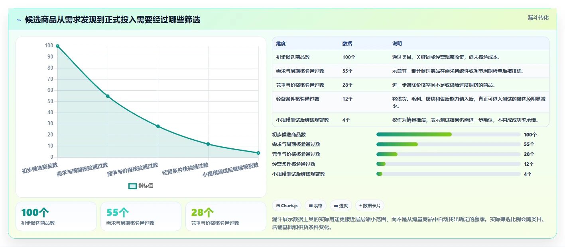Click the description starting 将供货、毛利
Image resolution: width=565 pixels, height=247 pixels.
point(469,103)
